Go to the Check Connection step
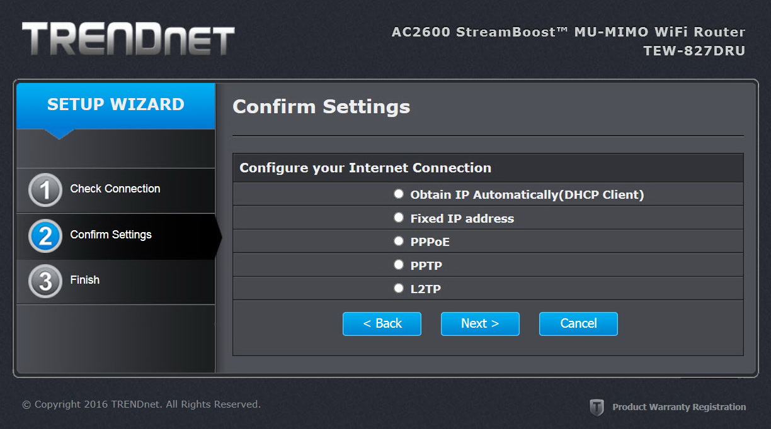 click(x=115, y=189)
